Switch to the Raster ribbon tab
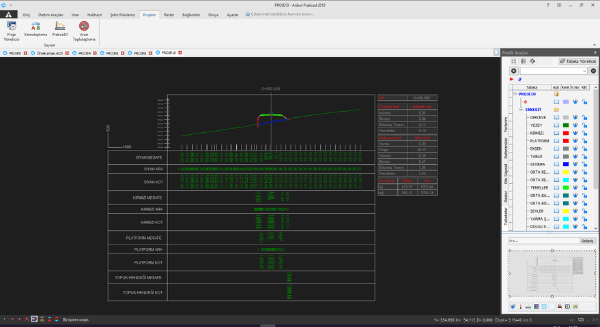This screenshot has height=327, width=600. [169, 14]
